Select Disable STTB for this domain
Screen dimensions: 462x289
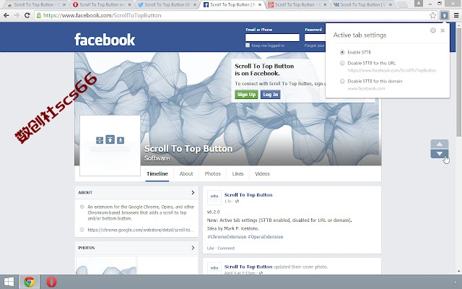coord(342,81)
